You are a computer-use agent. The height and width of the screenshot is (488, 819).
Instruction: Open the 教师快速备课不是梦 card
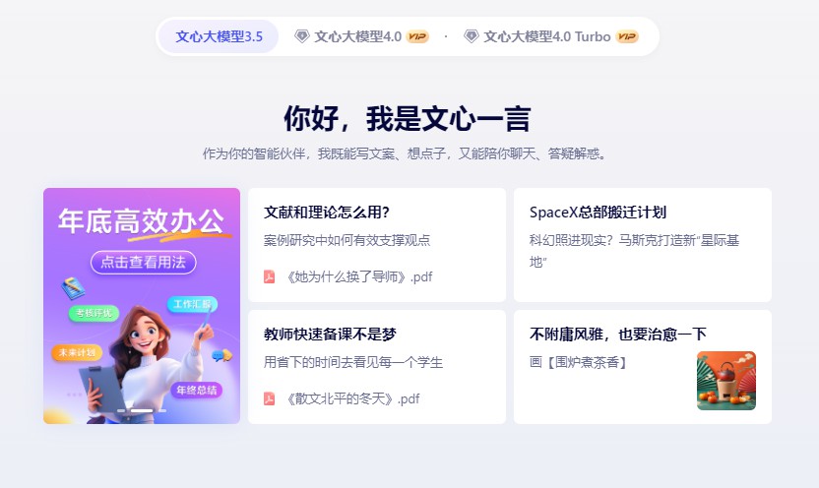click(x=377, y=367)
